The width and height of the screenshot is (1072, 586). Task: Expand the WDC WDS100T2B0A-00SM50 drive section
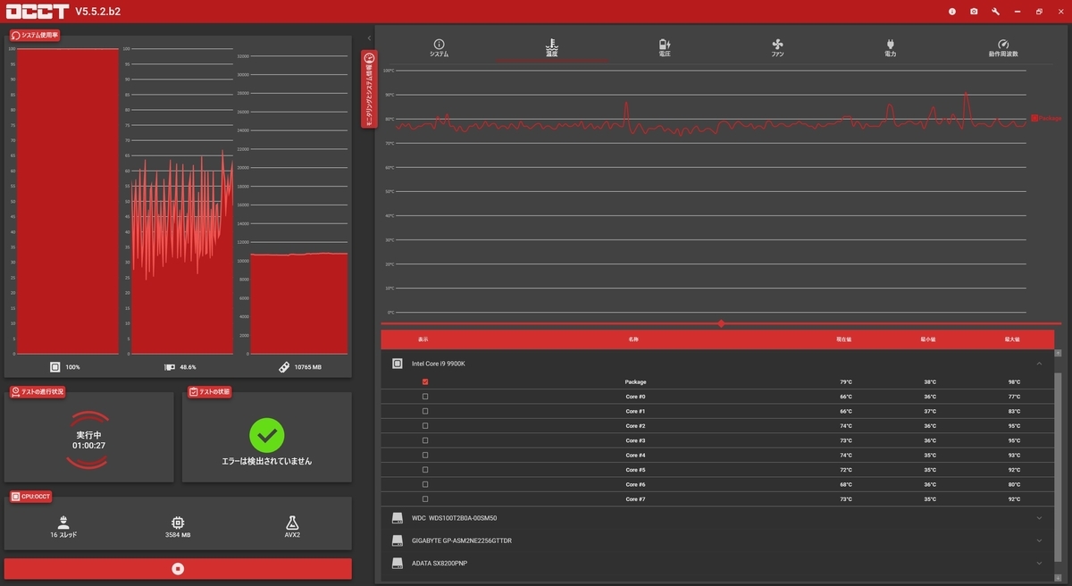[1039, 518]
